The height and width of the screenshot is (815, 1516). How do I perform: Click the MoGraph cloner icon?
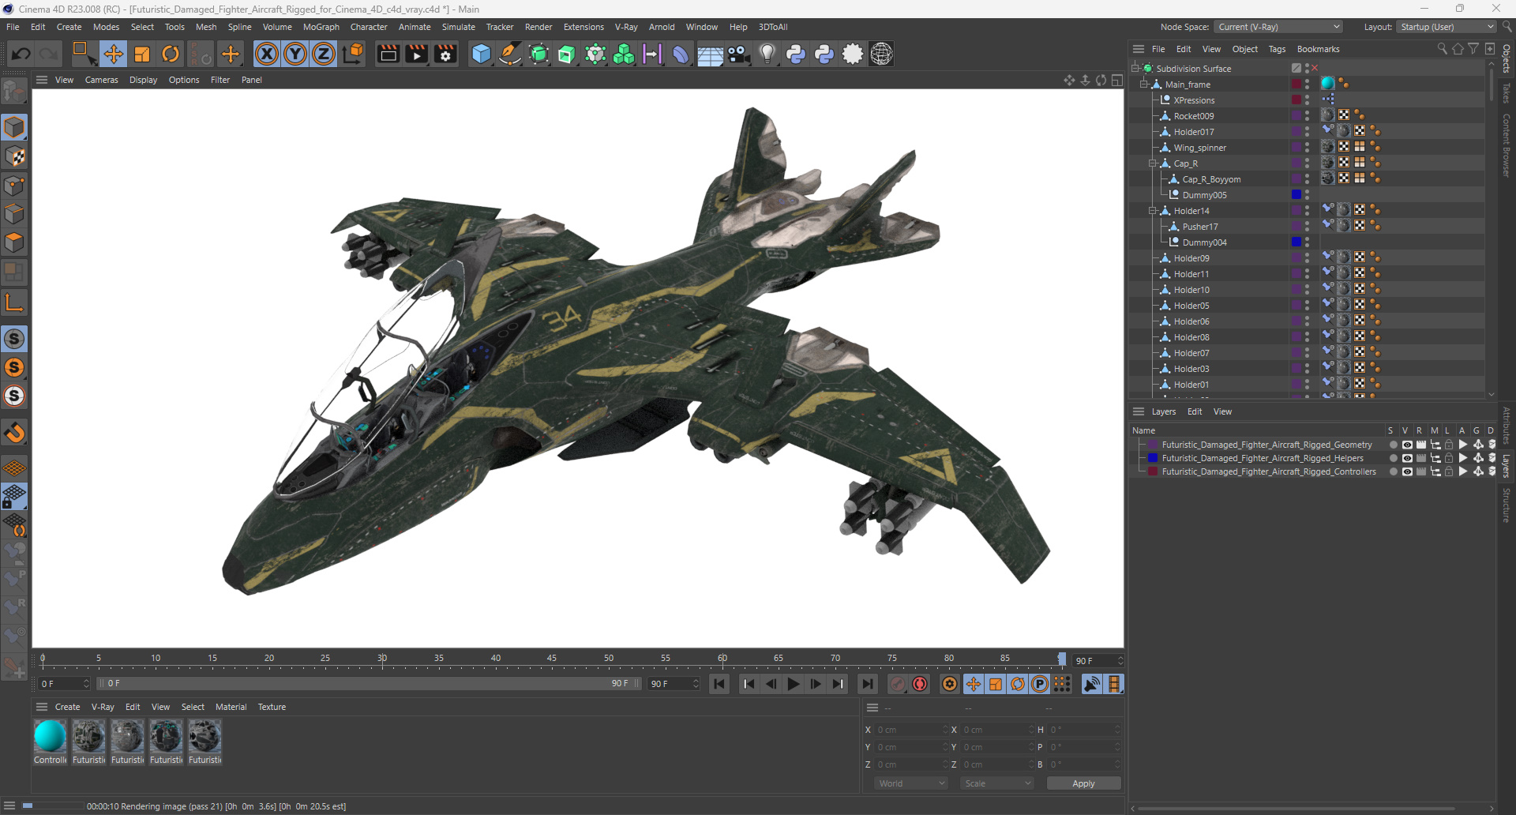click(624, 54)
